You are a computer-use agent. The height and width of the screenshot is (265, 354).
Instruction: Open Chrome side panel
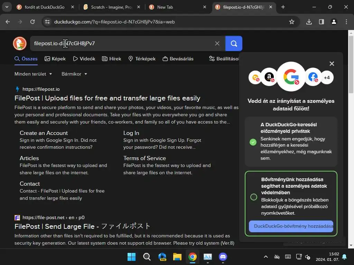pos(322,22)
